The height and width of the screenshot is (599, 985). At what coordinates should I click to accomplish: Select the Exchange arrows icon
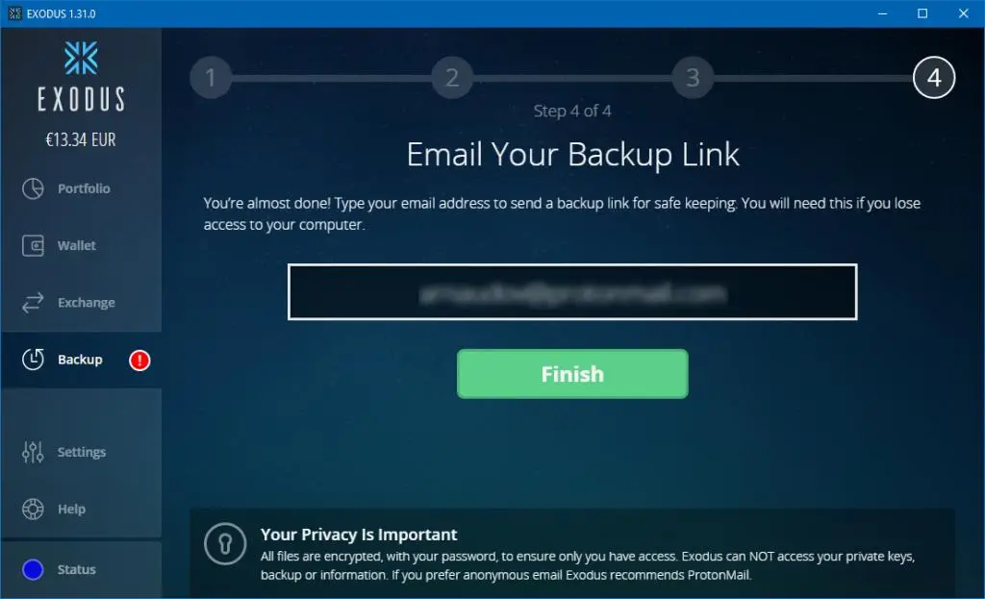(x=33, y=303)
